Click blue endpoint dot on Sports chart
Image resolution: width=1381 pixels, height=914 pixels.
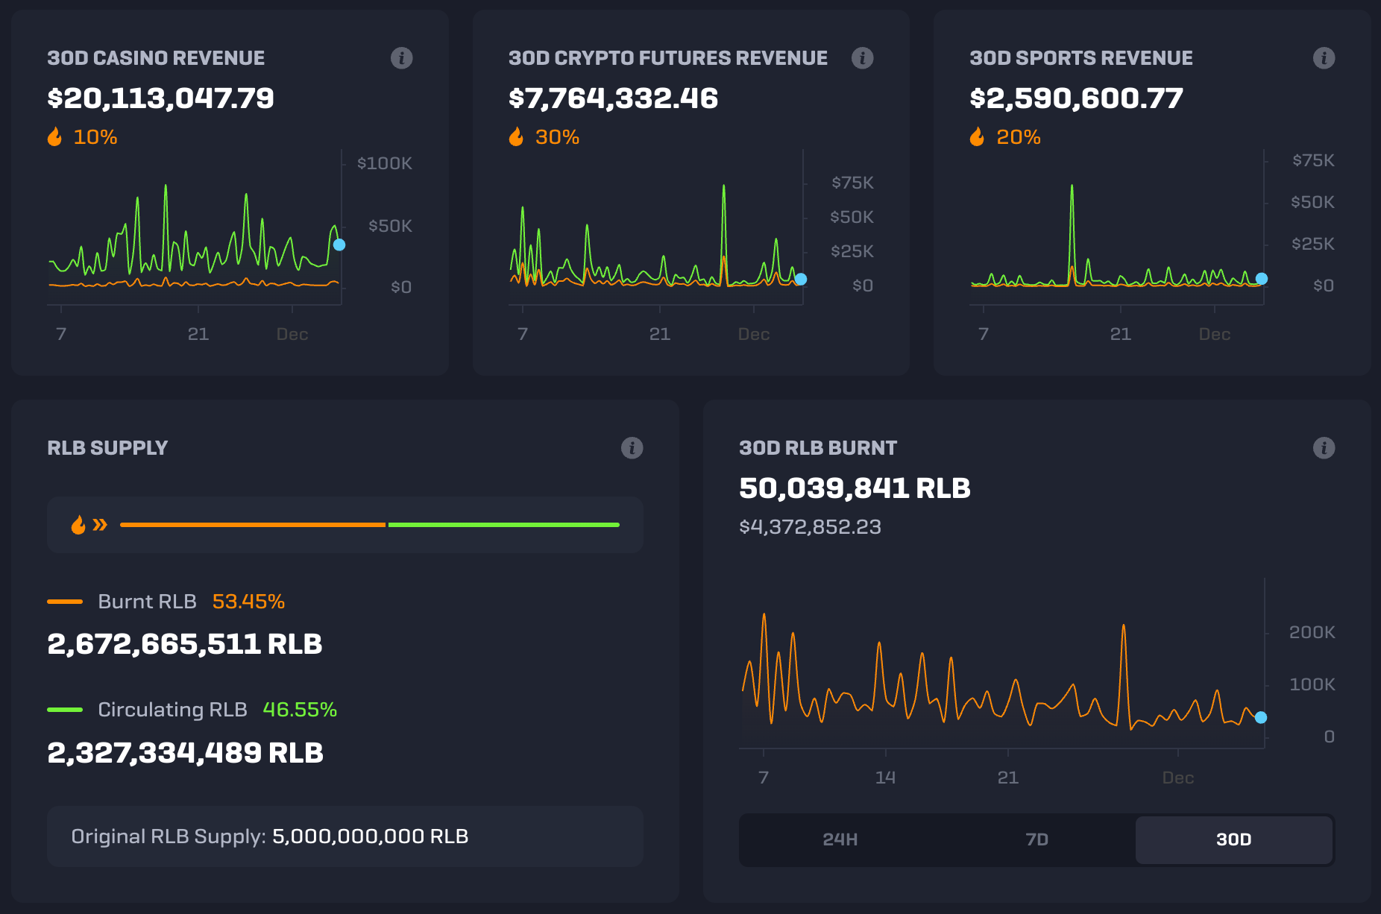click(x=1262, y=279)
